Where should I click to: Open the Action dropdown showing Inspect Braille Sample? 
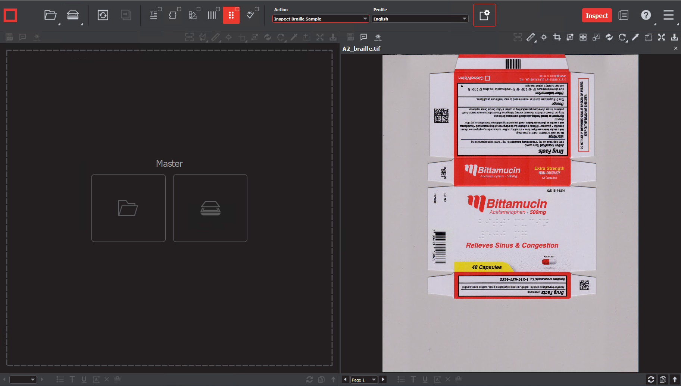(x=321, y=19)
